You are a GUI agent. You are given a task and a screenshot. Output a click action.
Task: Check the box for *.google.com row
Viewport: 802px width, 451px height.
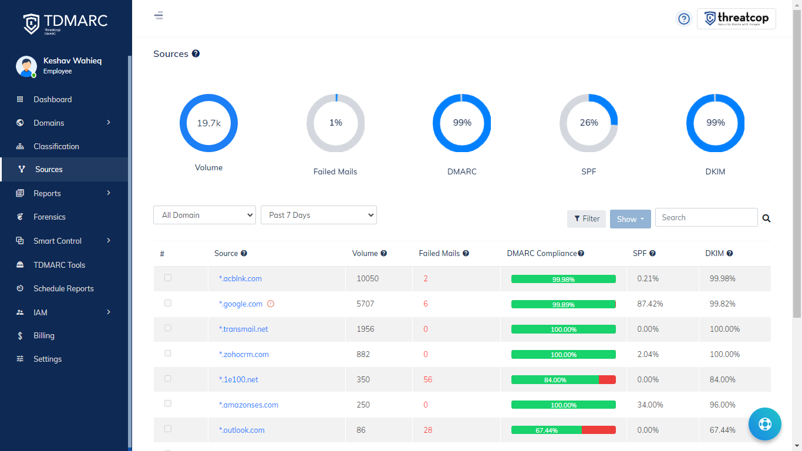coord(168,303)
